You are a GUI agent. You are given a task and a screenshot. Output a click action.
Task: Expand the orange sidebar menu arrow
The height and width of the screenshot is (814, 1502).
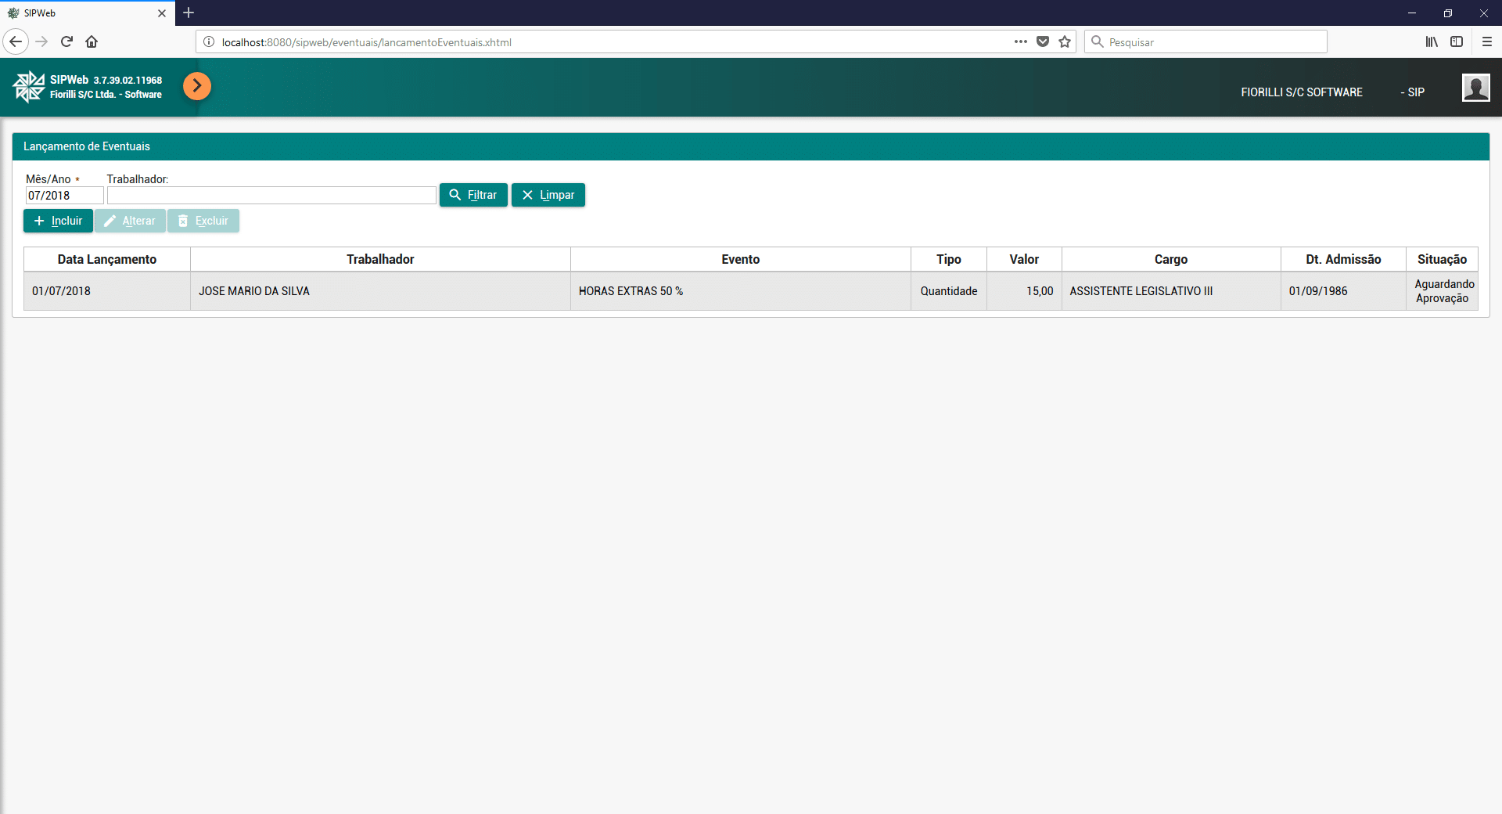pos(197,86)
